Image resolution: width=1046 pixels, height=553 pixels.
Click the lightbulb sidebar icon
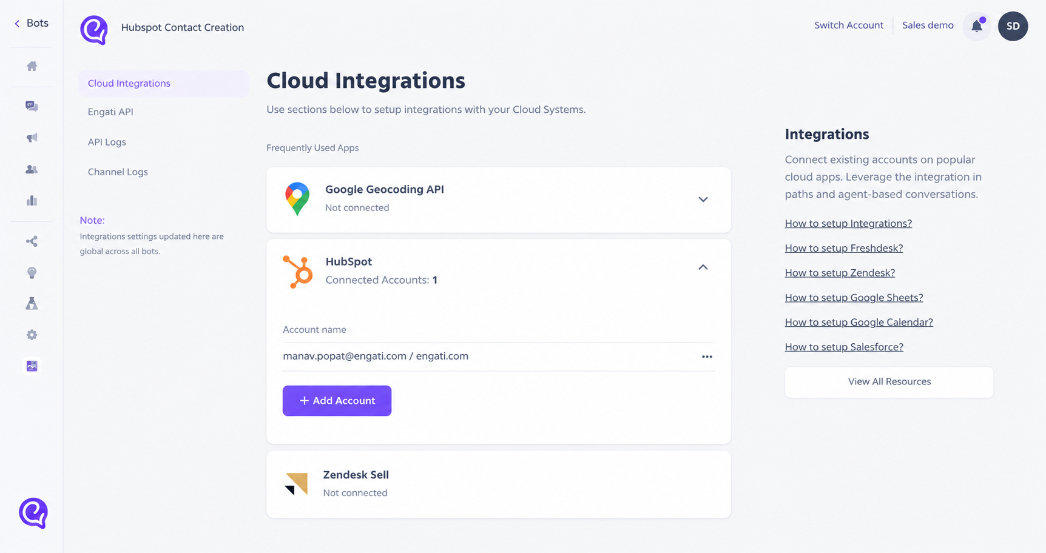pyautogui.click(x=32, y=273)
